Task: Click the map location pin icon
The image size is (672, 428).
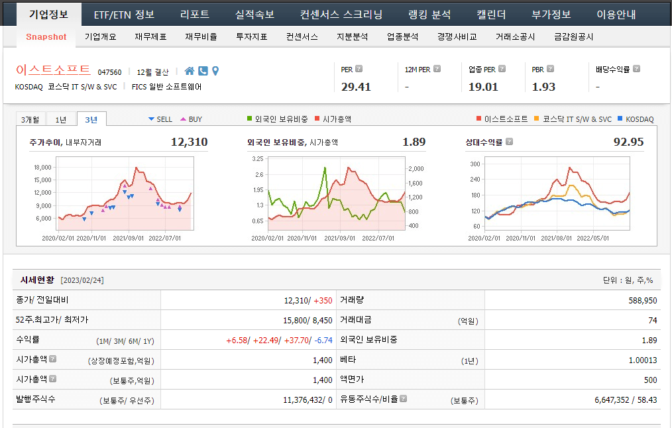Action: point(215,71)
